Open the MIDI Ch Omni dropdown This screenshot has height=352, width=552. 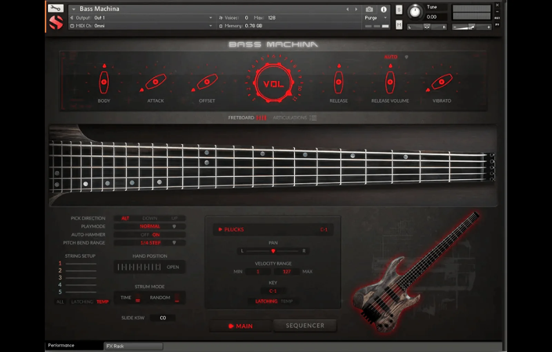(x=210, y=26)
